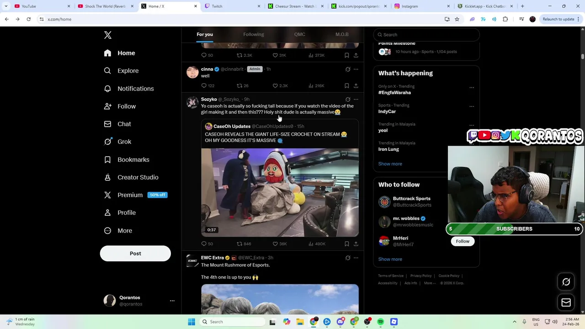Open Chat in sidebar

(x=117, y=124)
